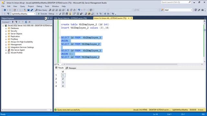The height and width of the screenshot is (116, 207).
Task: Comment out the selected lines icon
Action: 97,14
